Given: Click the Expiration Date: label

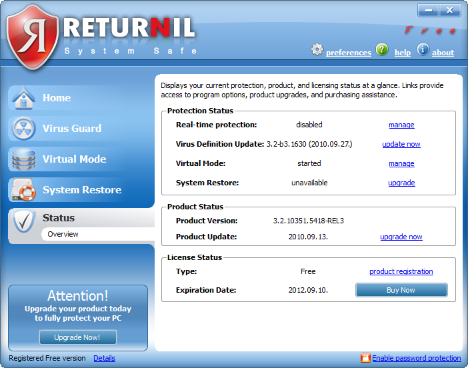Looking at the screenshot, I should 206,290.
